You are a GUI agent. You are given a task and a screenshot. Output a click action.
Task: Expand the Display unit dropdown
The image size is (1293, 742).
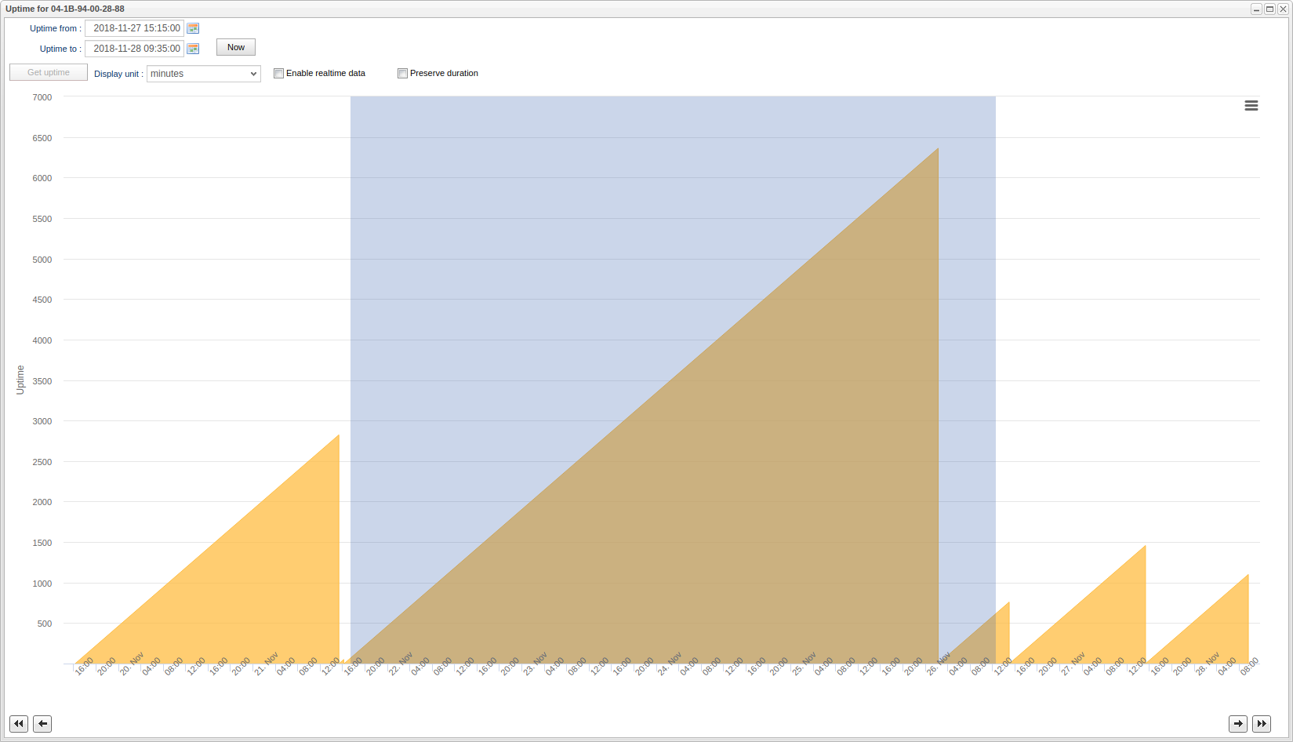(203, 74)
